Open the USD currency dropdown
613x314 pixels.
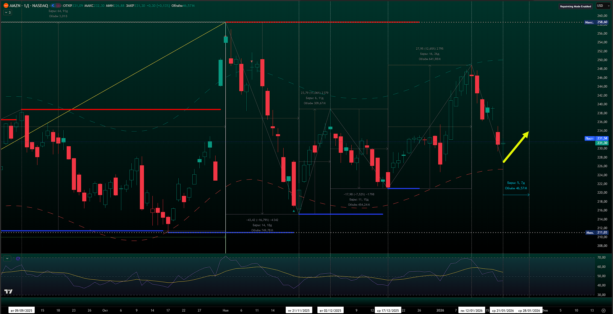tap(603, 6)
